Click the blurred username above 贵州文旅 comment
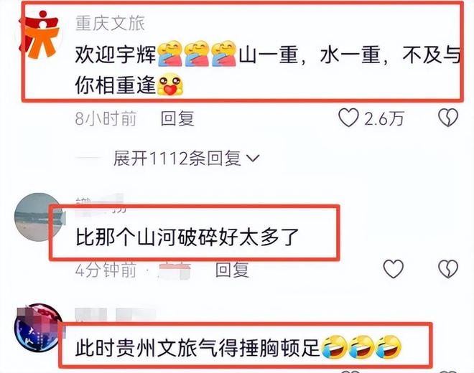Screen dimensions: 474x373 point(115,315)
